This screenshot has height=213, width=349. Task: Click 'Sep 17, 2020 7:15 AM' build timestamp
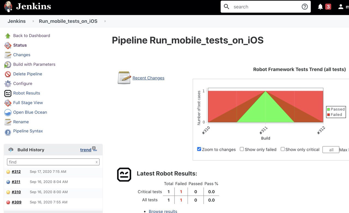click(x=48, y=172)
